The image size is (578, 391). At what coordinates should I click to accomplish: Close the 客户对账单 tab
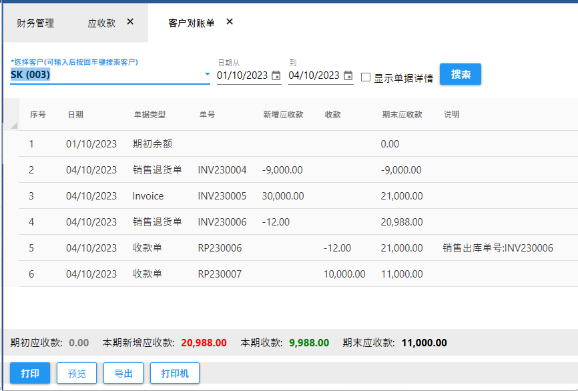[x=230, y=22]
